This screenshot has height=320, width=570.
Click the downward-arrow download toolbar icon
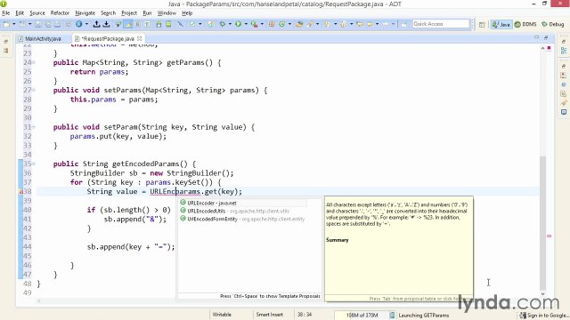coord(106,24)
